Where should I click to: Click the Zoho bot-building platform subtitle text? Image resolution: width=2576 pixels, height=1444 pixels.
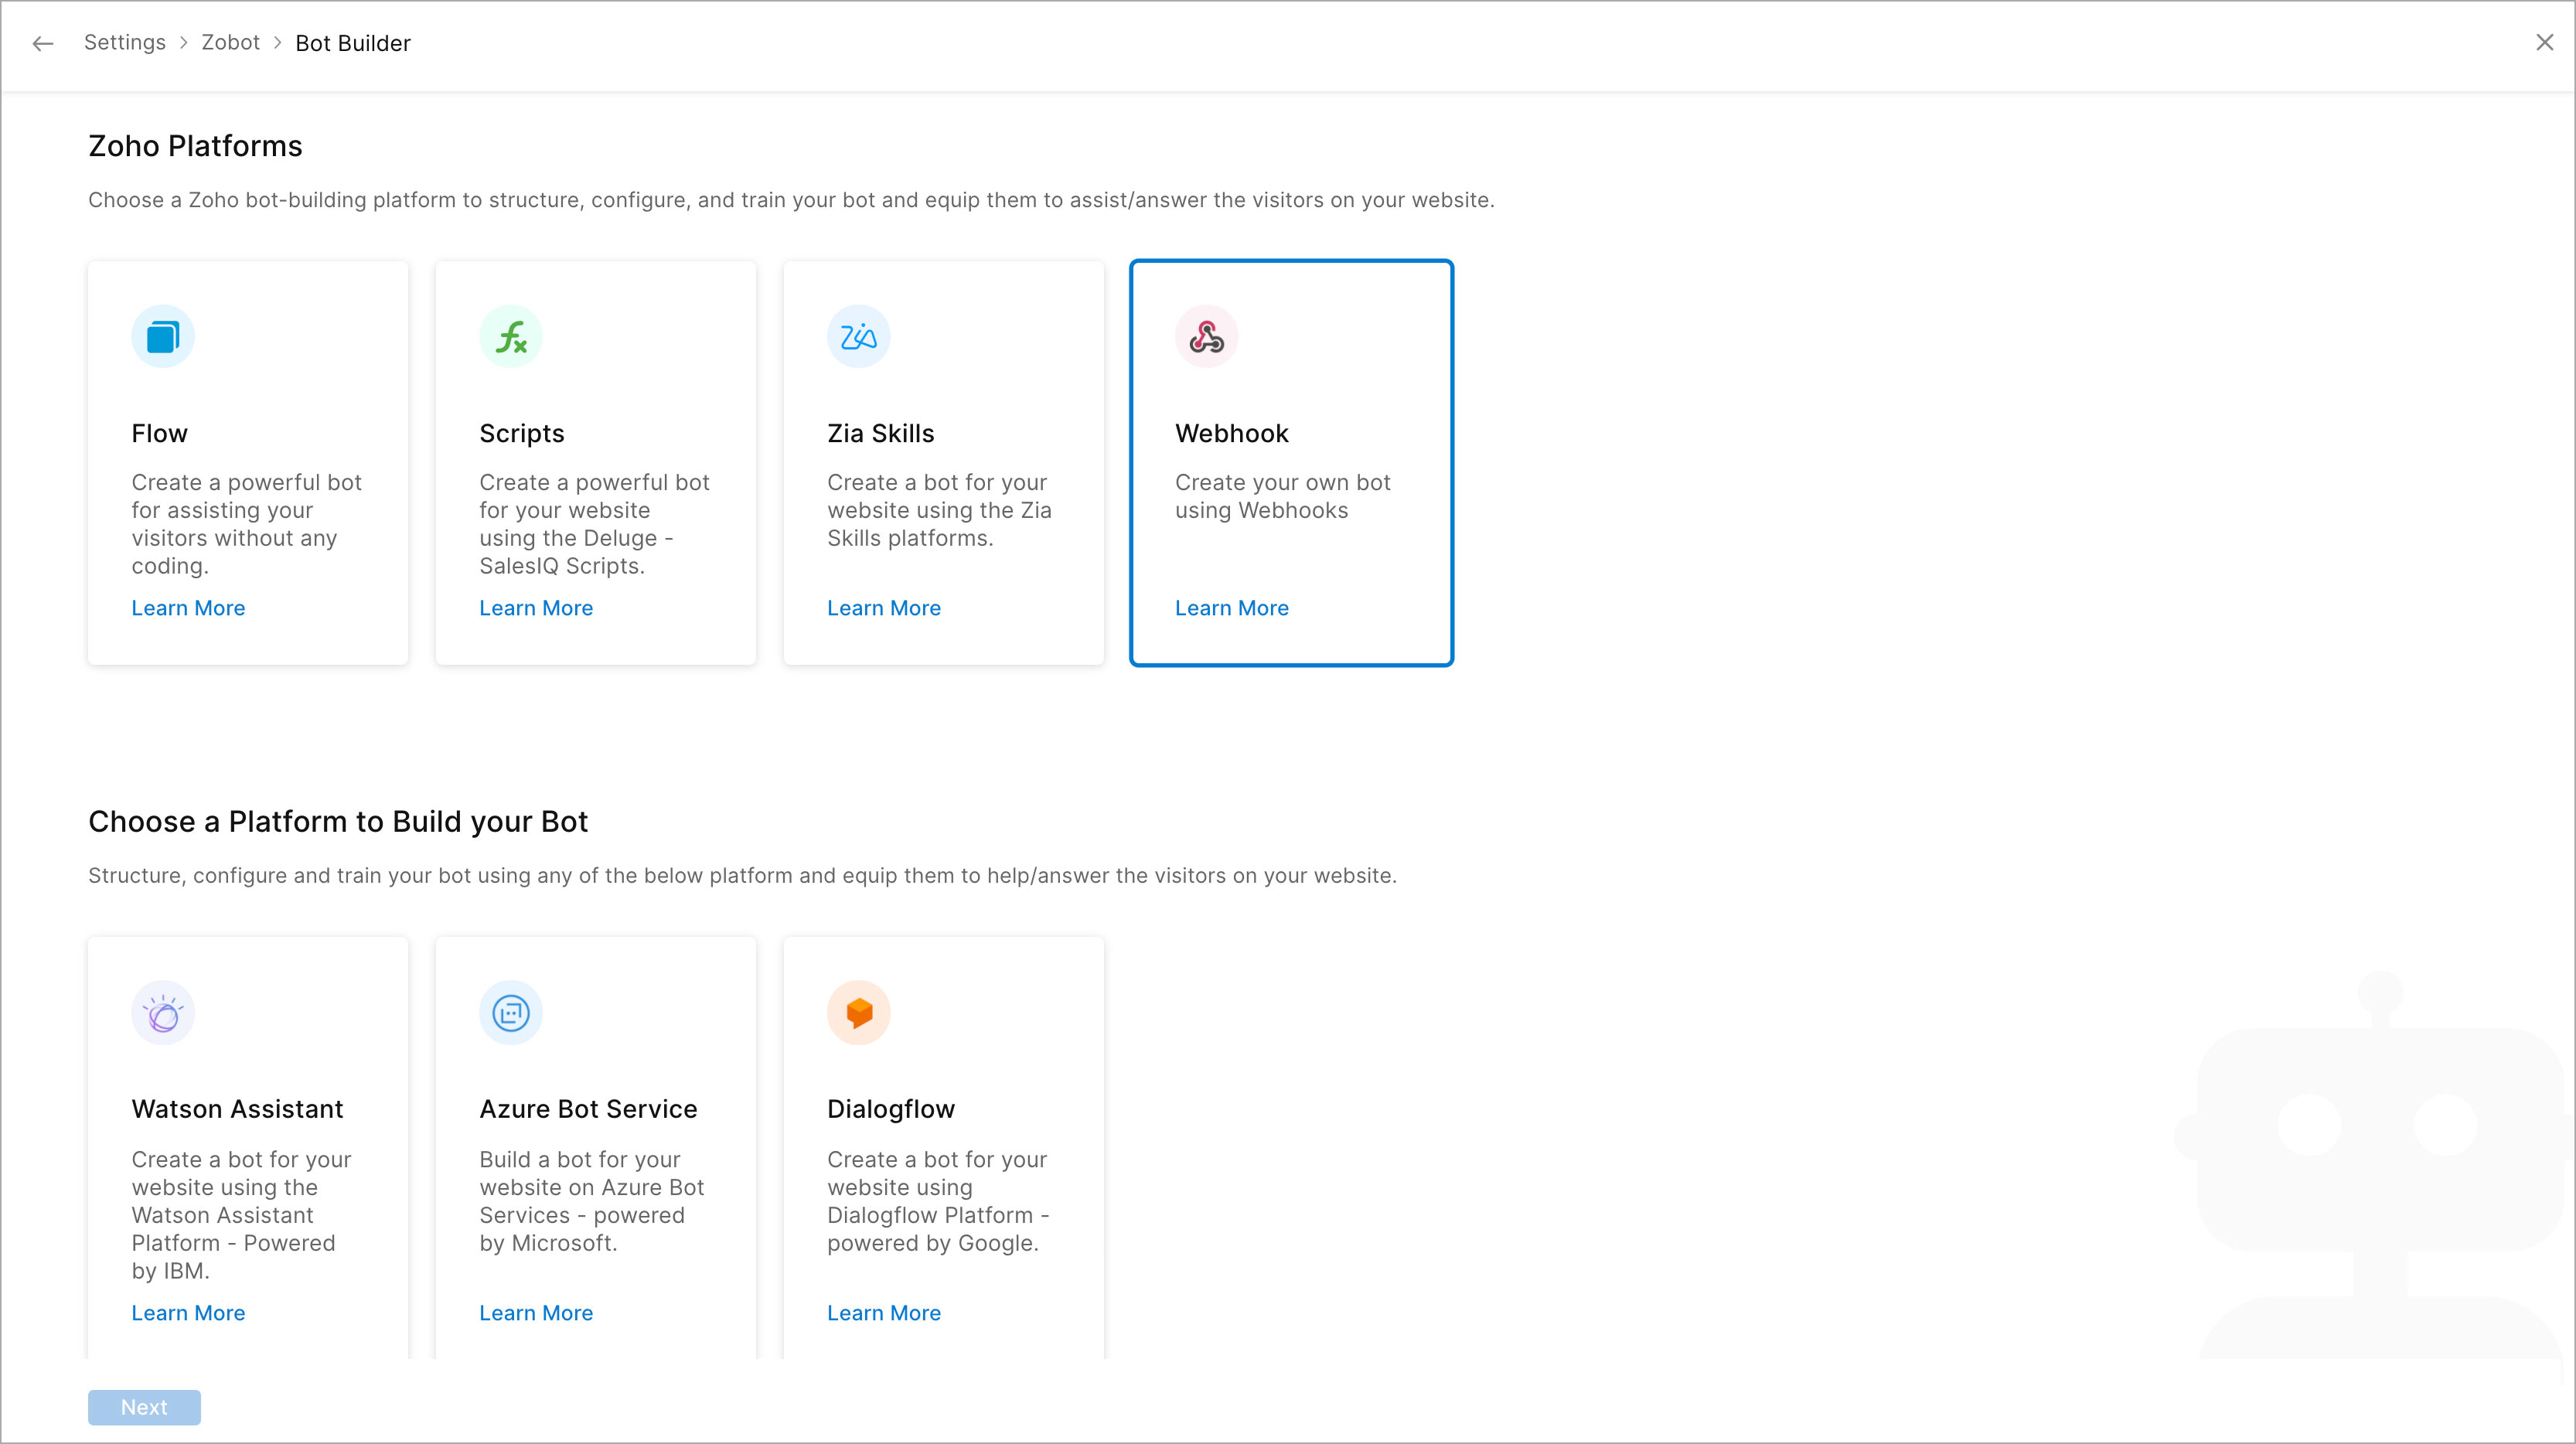pyautogui.click(x=791, y=200)
